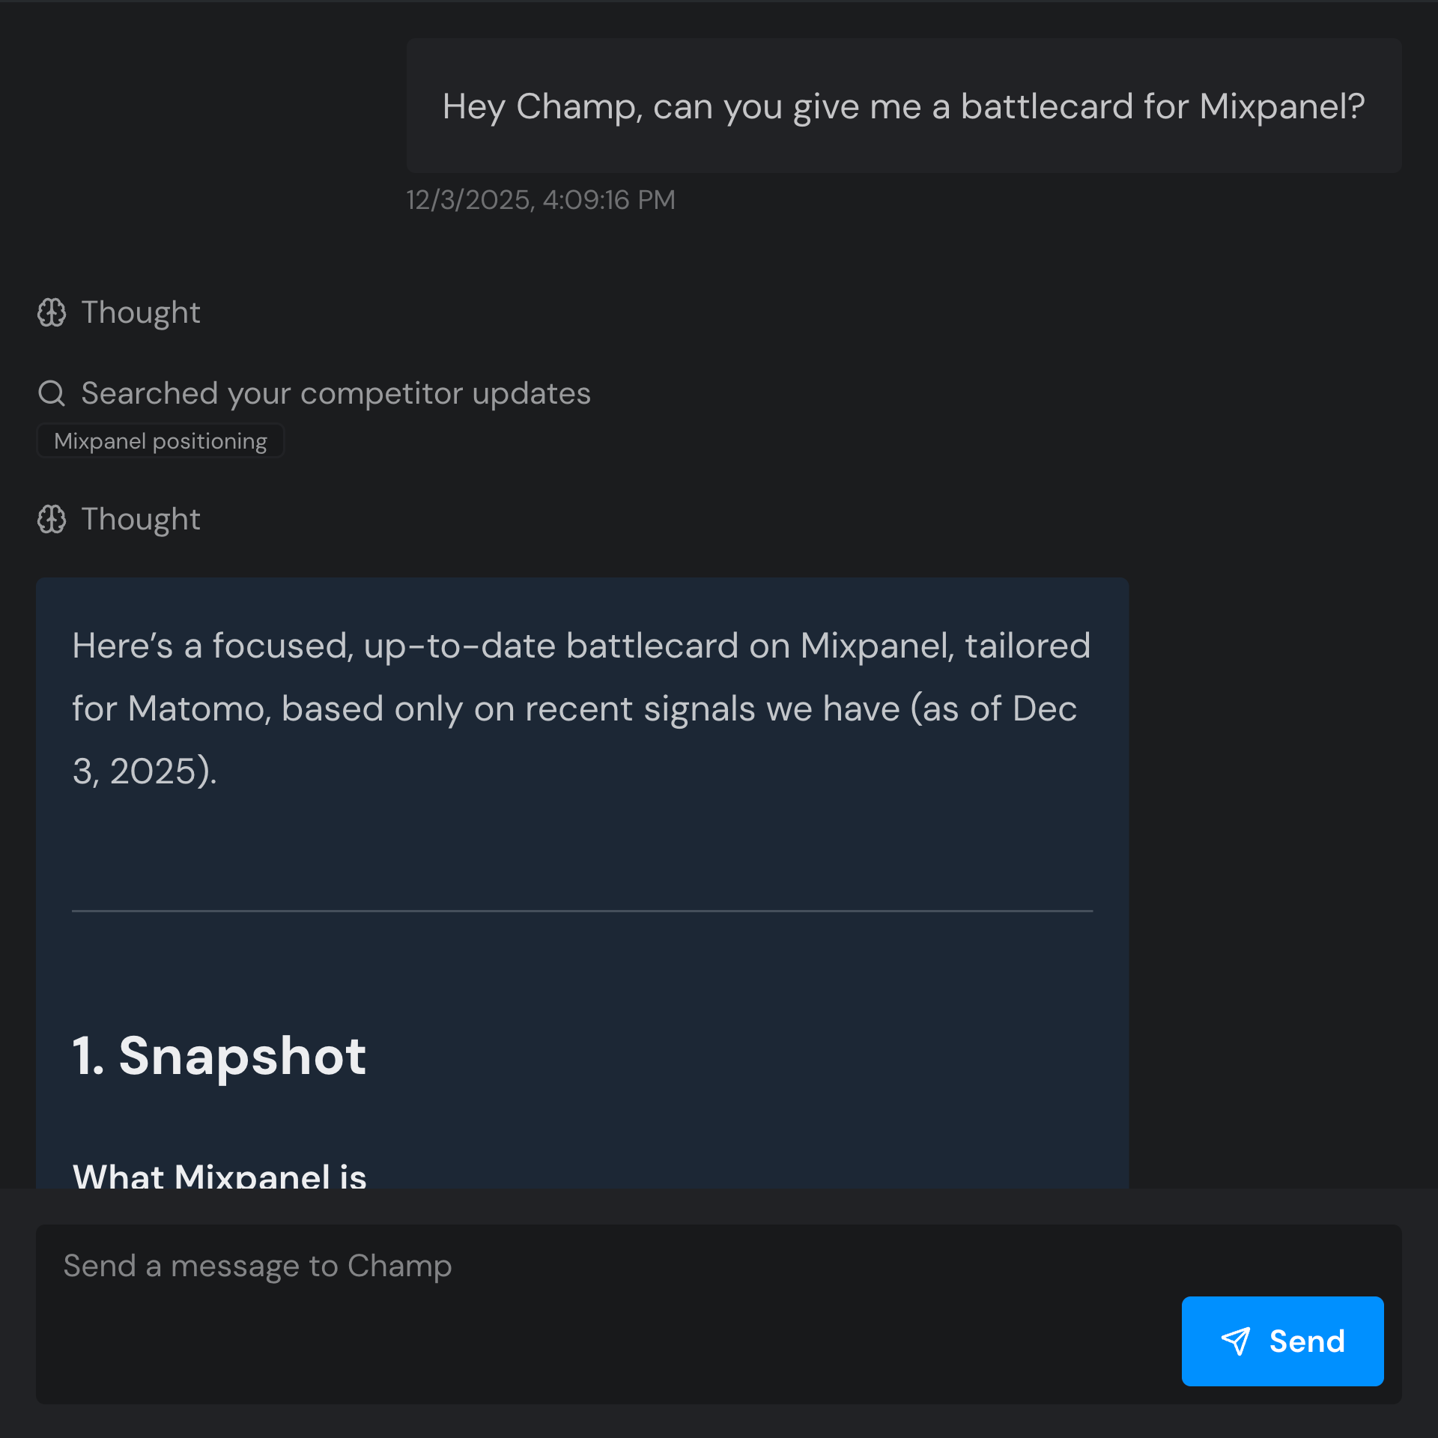Screen dimensions: 1438x1438
Task: Click the Send button
Action: coord(1282,1341)
